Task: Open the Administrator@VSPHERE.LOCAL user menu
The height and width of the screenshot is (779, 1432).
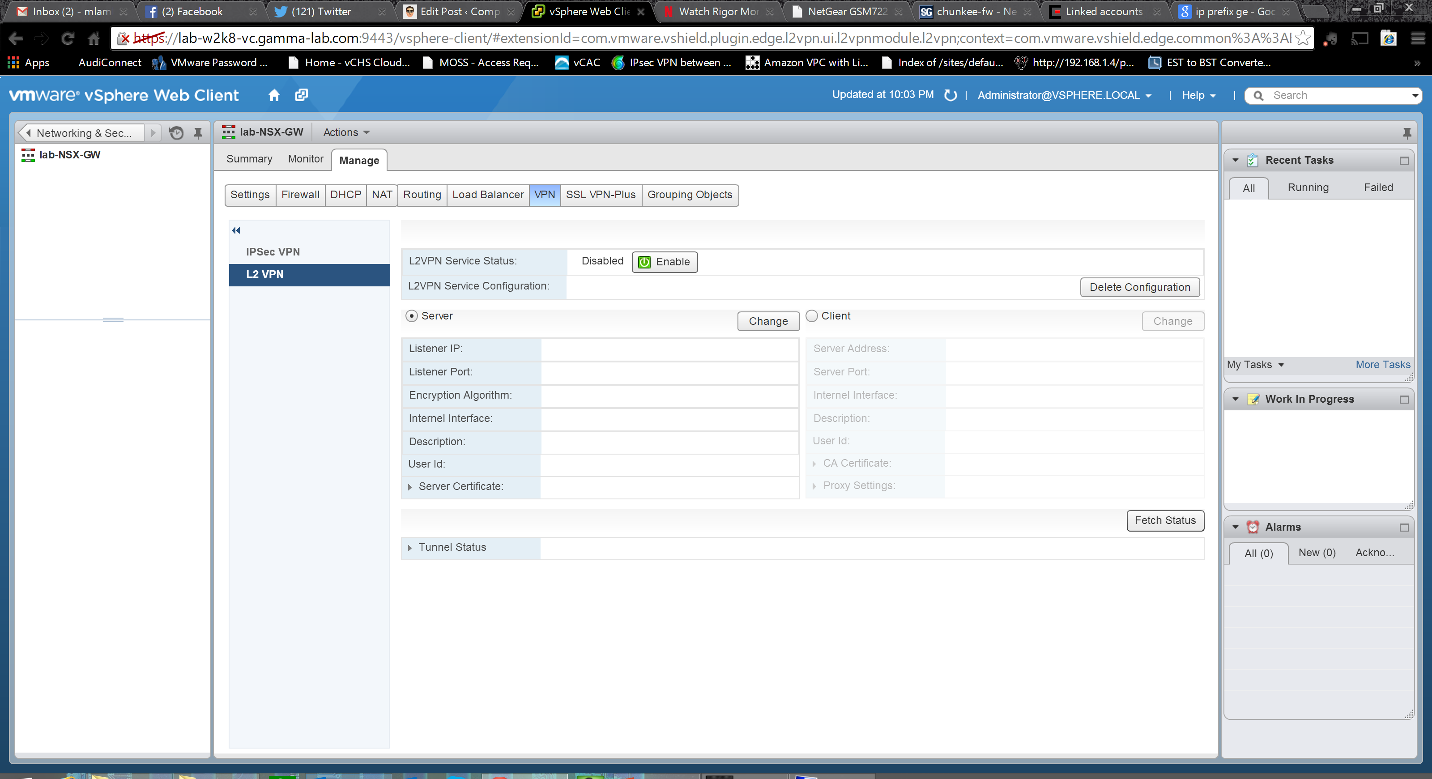Action: (x=1064, y=96)
